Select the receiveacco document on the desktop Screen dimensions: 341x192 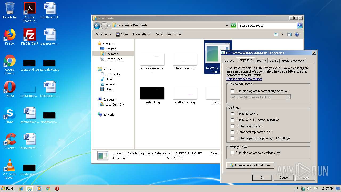(50, 89)
